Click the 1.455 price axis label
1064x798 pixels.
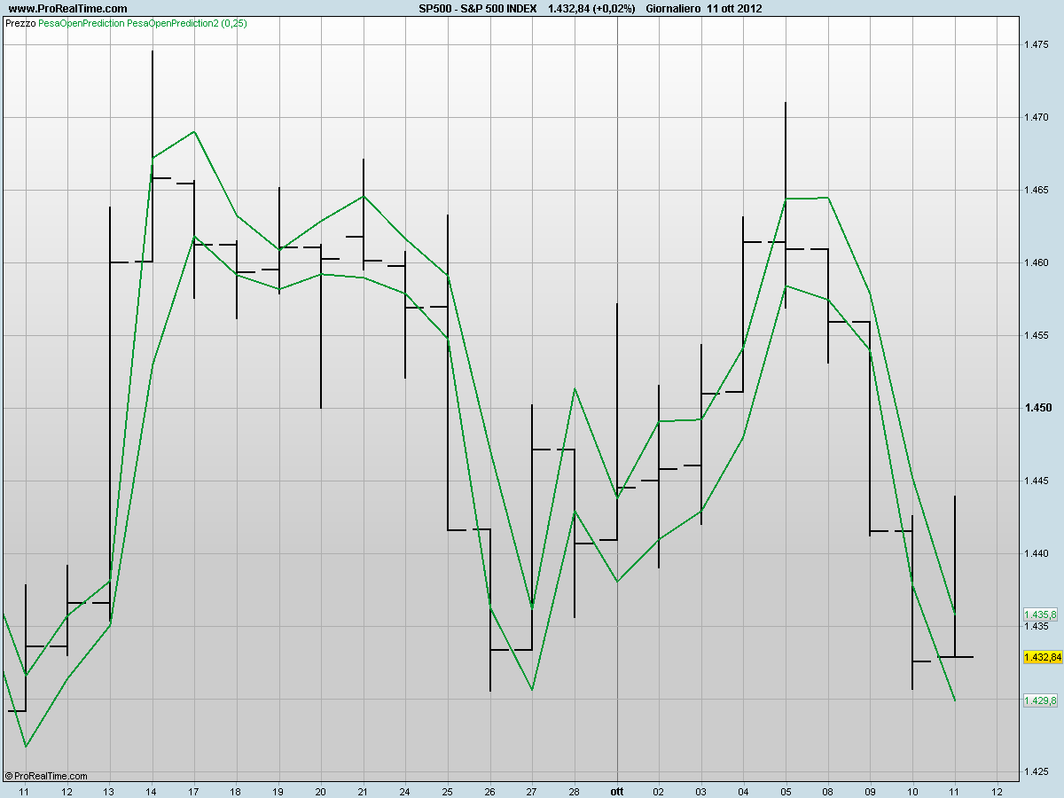(x=1037, y=335)
